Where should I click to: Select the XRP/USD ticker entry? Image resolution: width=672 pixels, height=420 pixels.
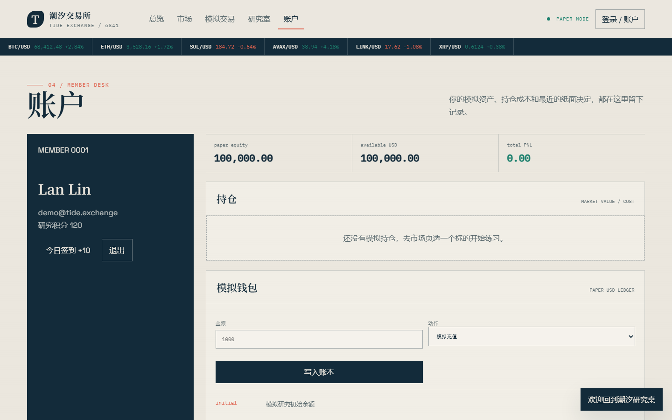pyautogui.click(x=472, y=47)
